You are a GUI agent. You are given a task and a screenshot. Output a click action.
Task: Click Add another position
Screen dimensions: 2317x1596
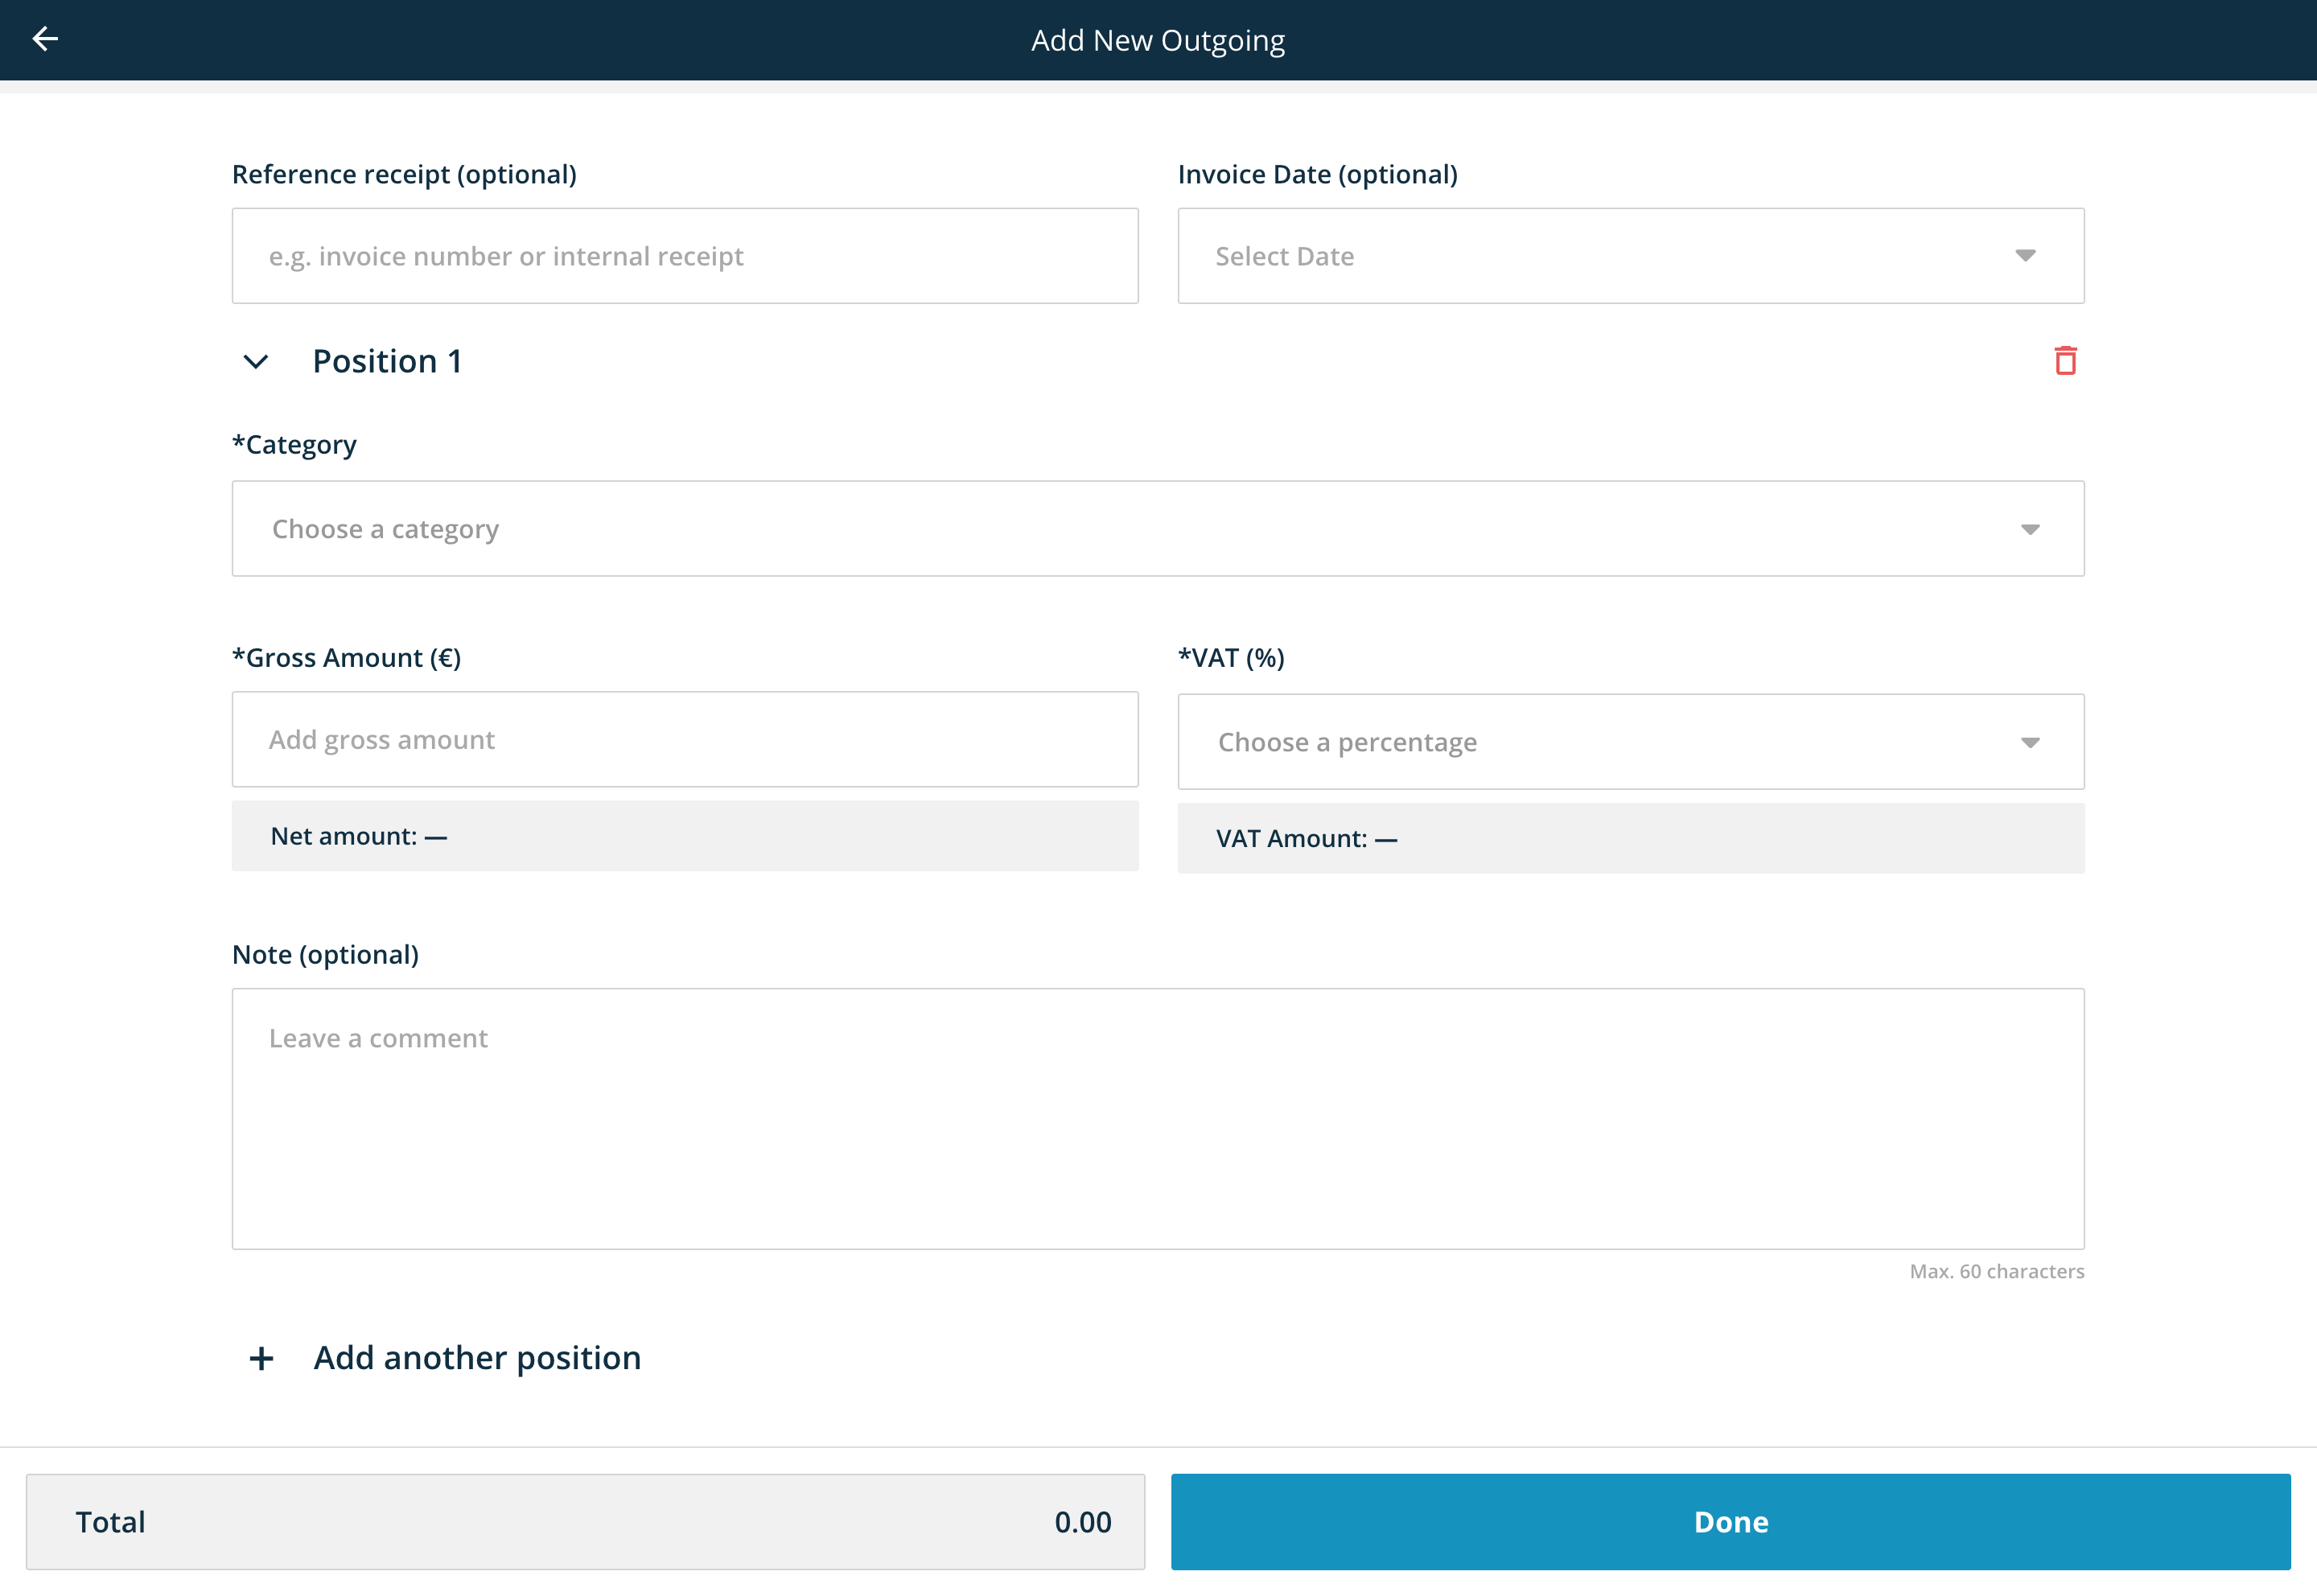477,1358
